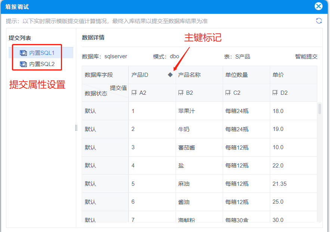Click the 每箱24瓶 cell in the 苹果汁 row
Screen dimensions: 330x232
coord(246,111)
